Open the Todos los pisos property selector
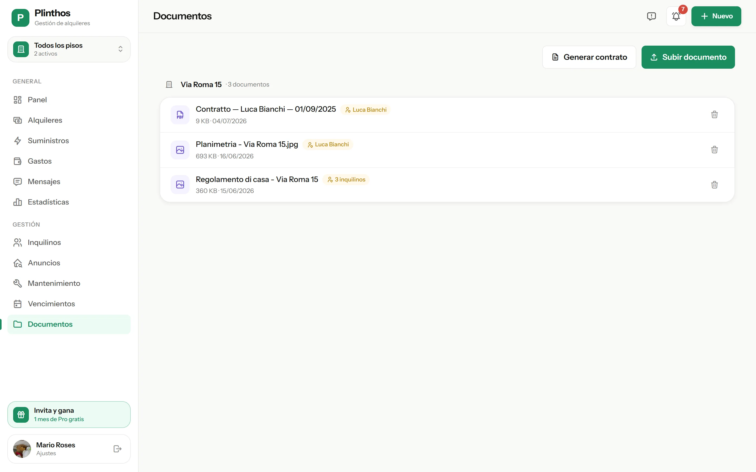The width and height of the screenshot is (756, 472). 69,49
